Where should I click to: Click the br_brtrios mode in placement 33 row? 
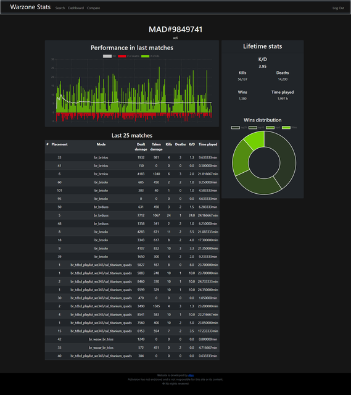[x=101, y=157]
